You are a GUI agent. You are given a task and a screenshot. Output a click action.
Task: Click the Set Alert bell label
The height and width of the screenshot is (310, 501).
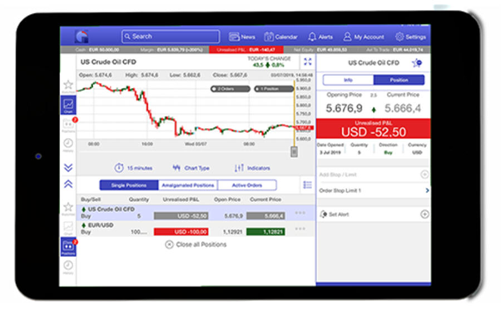coord(335,214)
